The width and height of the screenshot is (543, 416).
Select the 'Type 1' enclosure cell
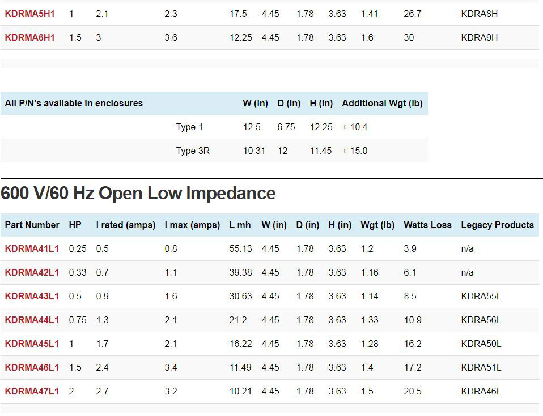coord(189,127)
